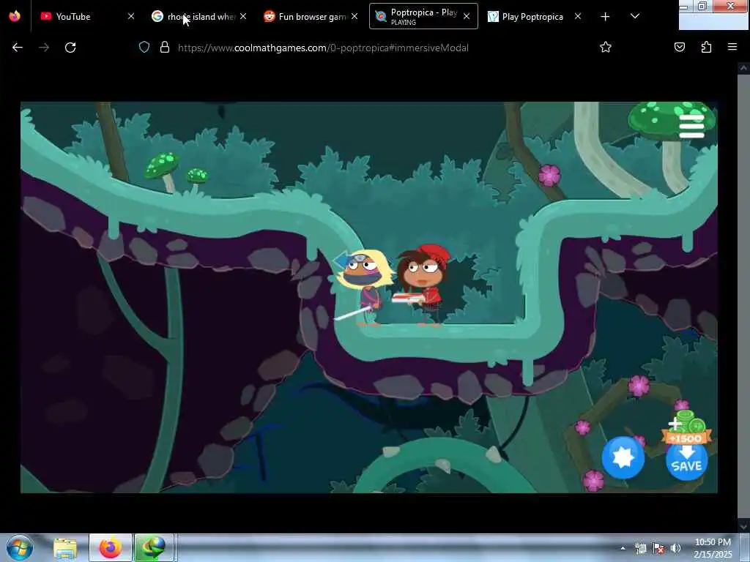Open the Firefox application menu
This screenshot has width=750, height=562.
(732, 47)
